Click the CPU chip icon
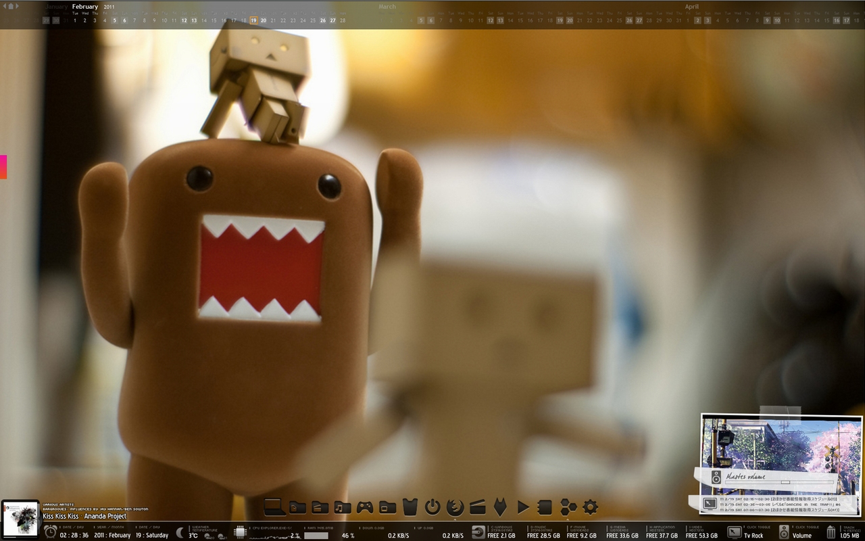The image size is (865, 541). point(240,532)
